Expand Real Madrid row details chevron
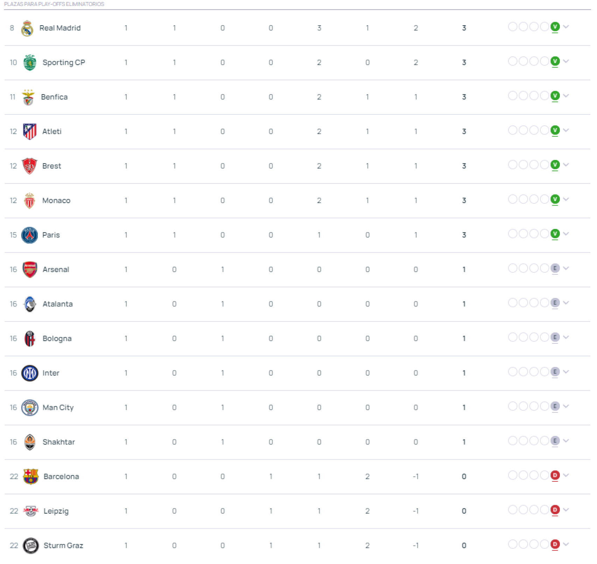The width and height of the screenshot is (597, 564). point(566,27)
